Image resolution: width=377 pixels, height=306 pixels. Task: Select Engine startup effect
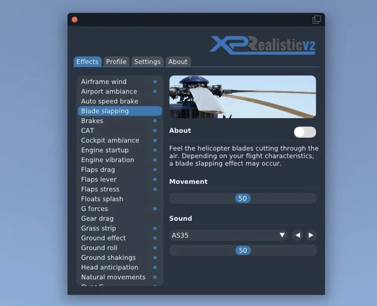click(x=120, y=150)
